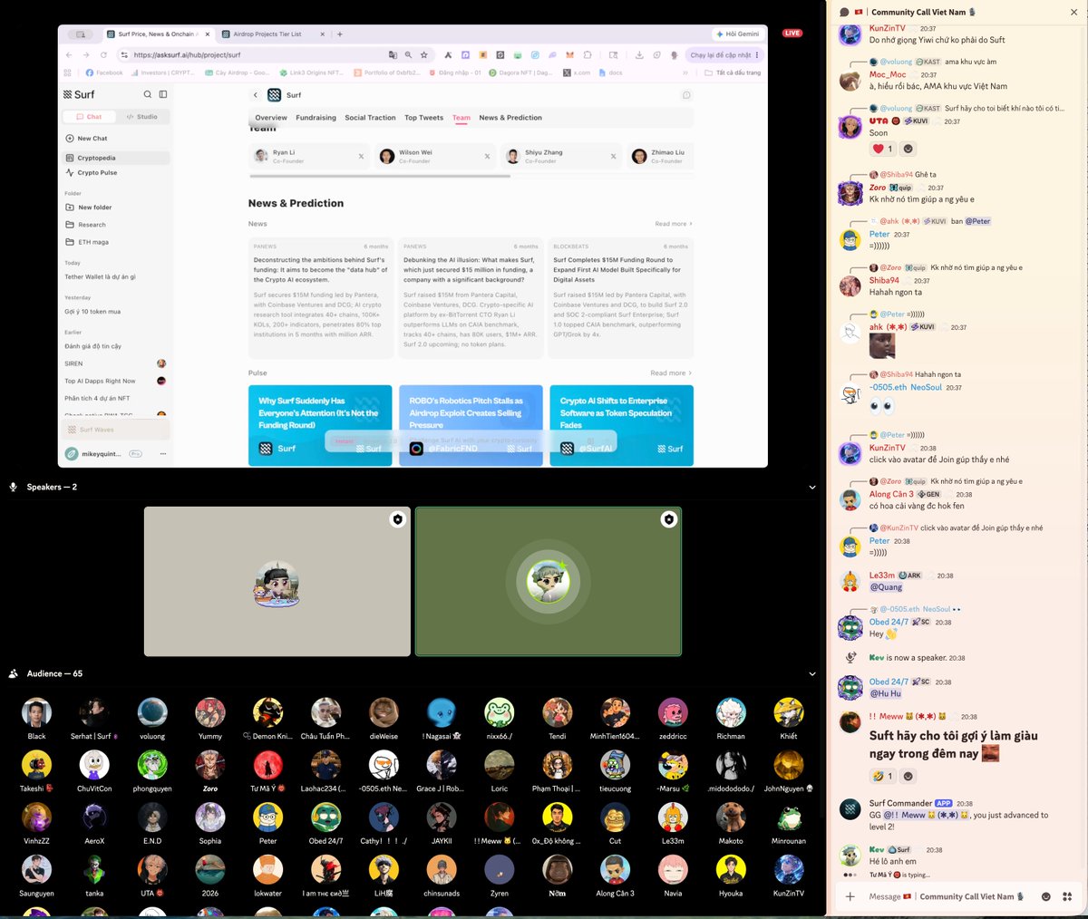Screen dimensions: 1088x919
Task: Open Cryptopedia in Surf sidebar
Action: pos(116,158)
